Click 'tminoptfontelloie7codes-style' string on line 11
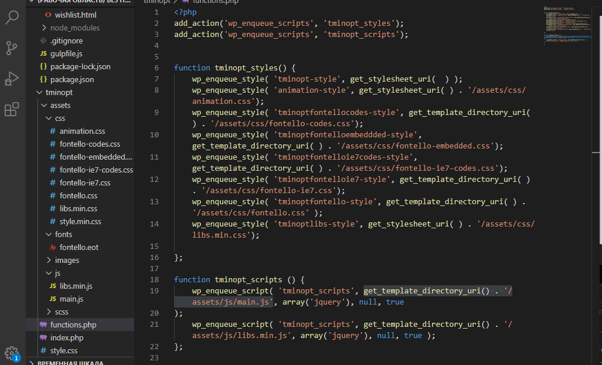 point(343,157)
